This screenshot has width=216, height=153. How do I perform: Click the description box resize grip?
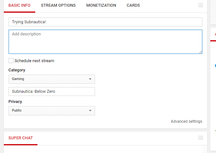[x=200, y=52]
